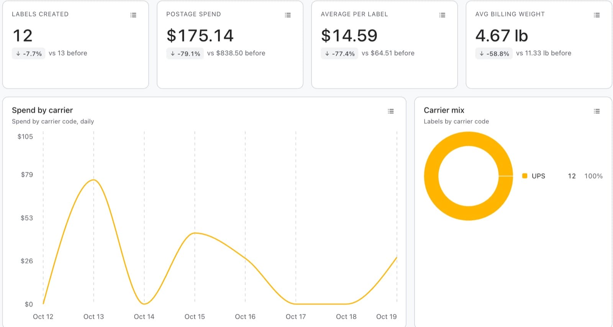613x327 pixels.
Task: Click the Oct 14 x-axis label
Action: 144,317
